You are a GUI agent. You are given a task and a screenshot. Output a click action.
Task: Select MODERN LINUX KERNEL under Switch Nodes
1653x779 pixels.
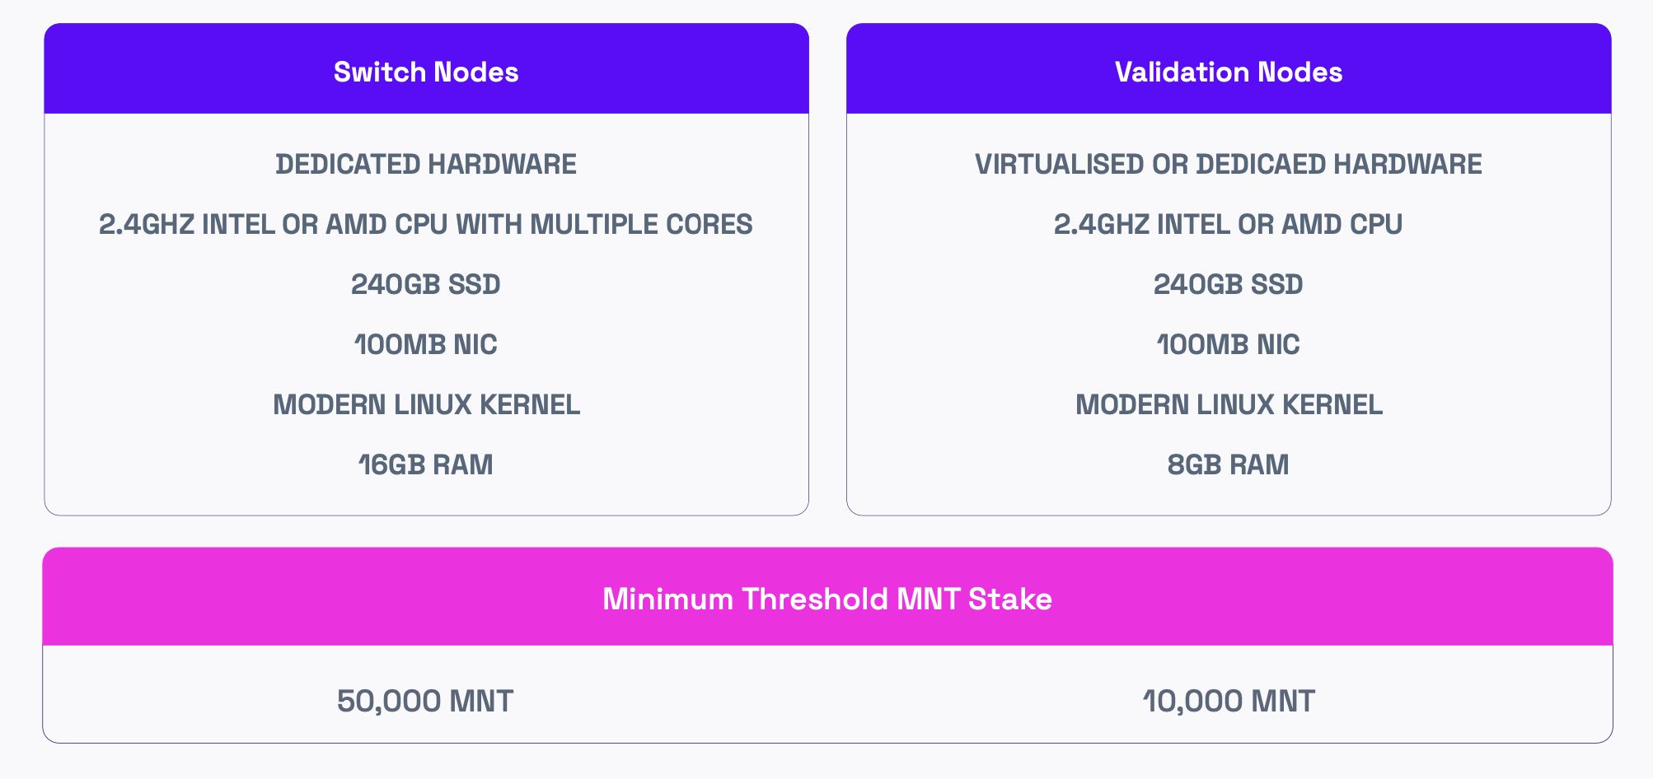point(426,405)
